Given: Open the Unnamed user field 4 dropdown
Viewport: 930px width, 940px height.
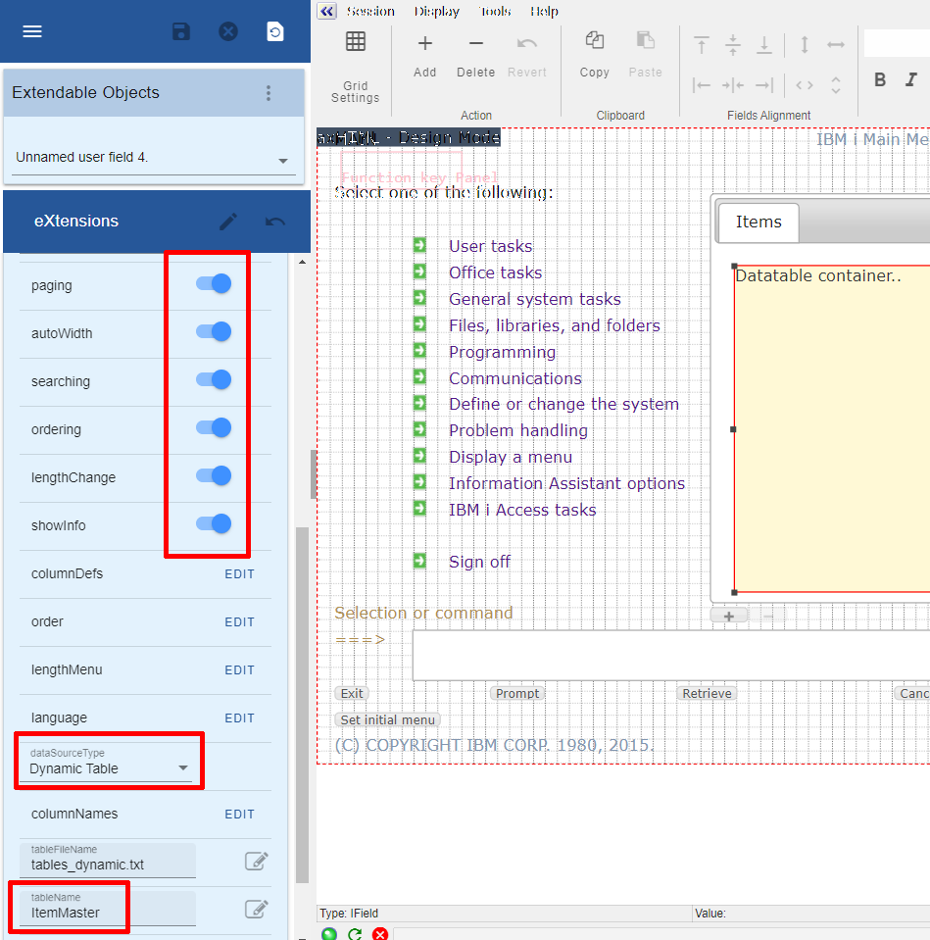Looking at the screenshot, I should coord(282,160).
